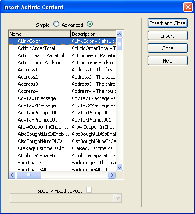The image size is (195, 214).
Task: Select the AdvTax1Message row
Action: click(62, 98)
